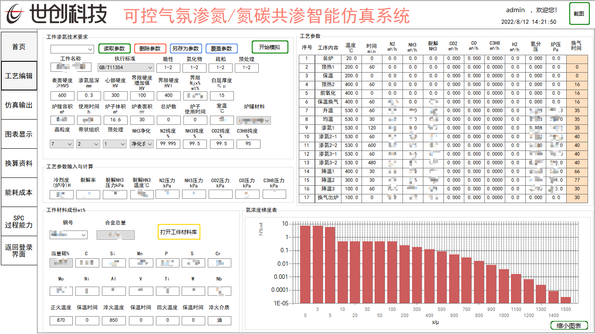
Task: Select 图表显示 from the sidebar
Action: tap(19, 134)
